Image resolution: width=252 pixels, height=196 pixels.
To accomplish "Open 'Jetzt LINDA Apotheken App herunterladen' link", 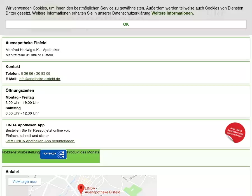I will click(40, 141).
